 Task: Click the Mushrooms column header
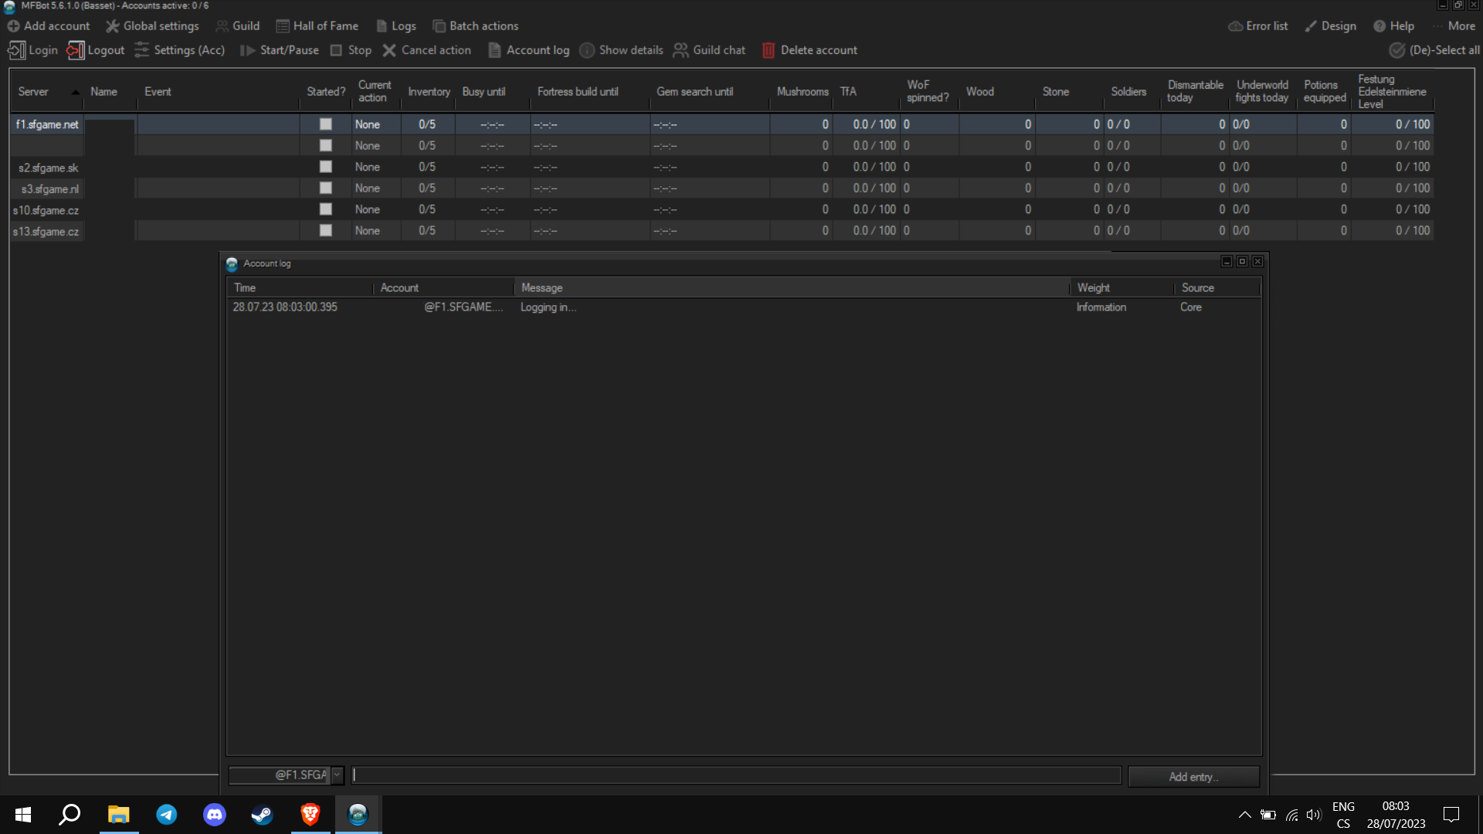[802, 92]
